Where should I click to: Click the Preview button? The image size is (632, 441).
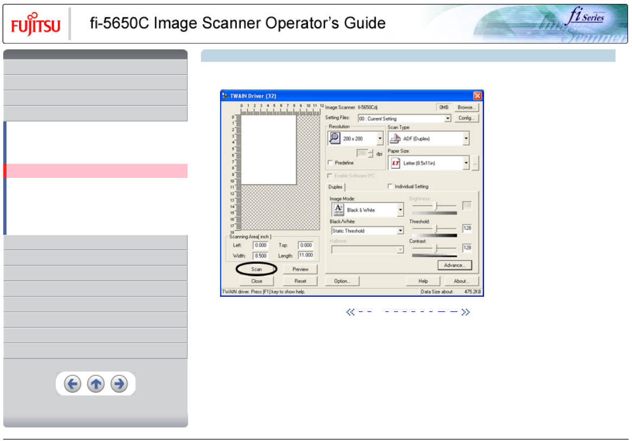pos(300,269)
